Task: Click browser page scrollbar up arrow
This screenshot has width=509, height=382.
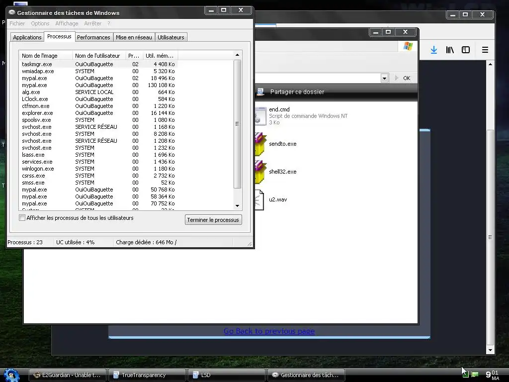Action: 490,64
